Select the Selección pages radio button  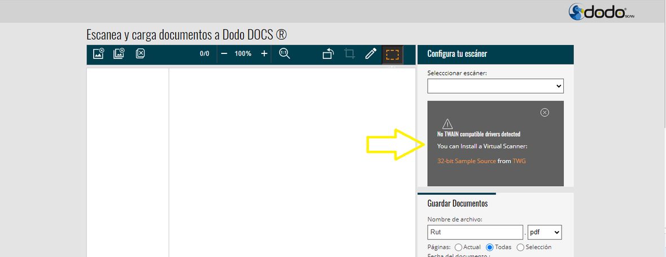click(x=520, y=247)
